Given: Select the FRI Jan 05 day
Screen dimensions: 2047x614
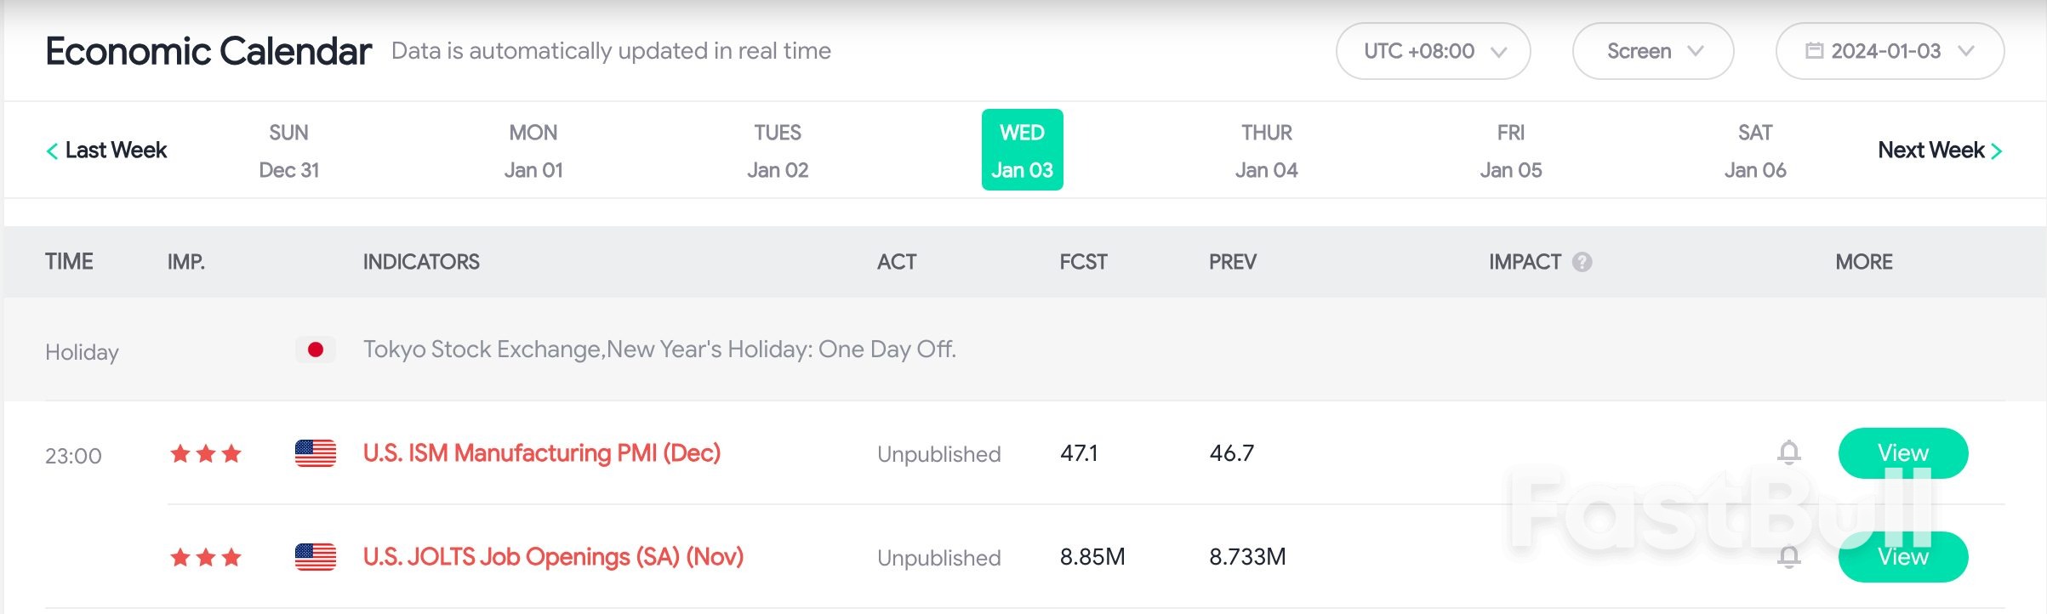Looking at the screenshot, I should tap(1510, 151).
